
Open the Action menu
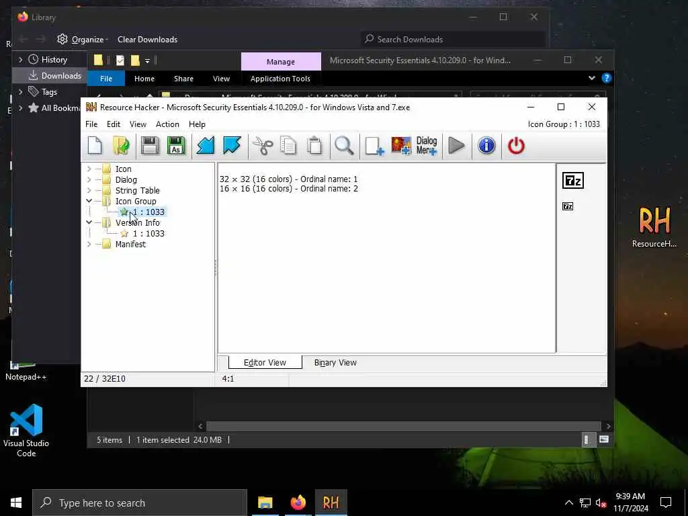click(167, 124)
